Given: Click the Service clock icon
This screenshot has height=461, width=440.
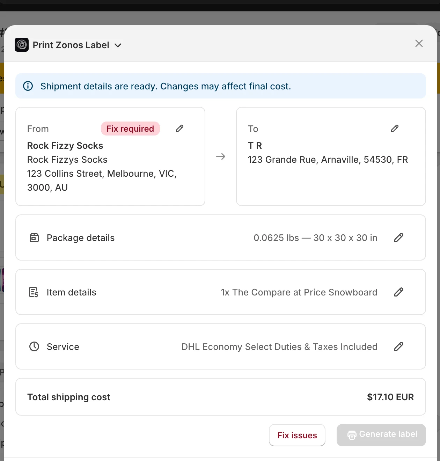Looking at the screenshot, I should 34,346.
